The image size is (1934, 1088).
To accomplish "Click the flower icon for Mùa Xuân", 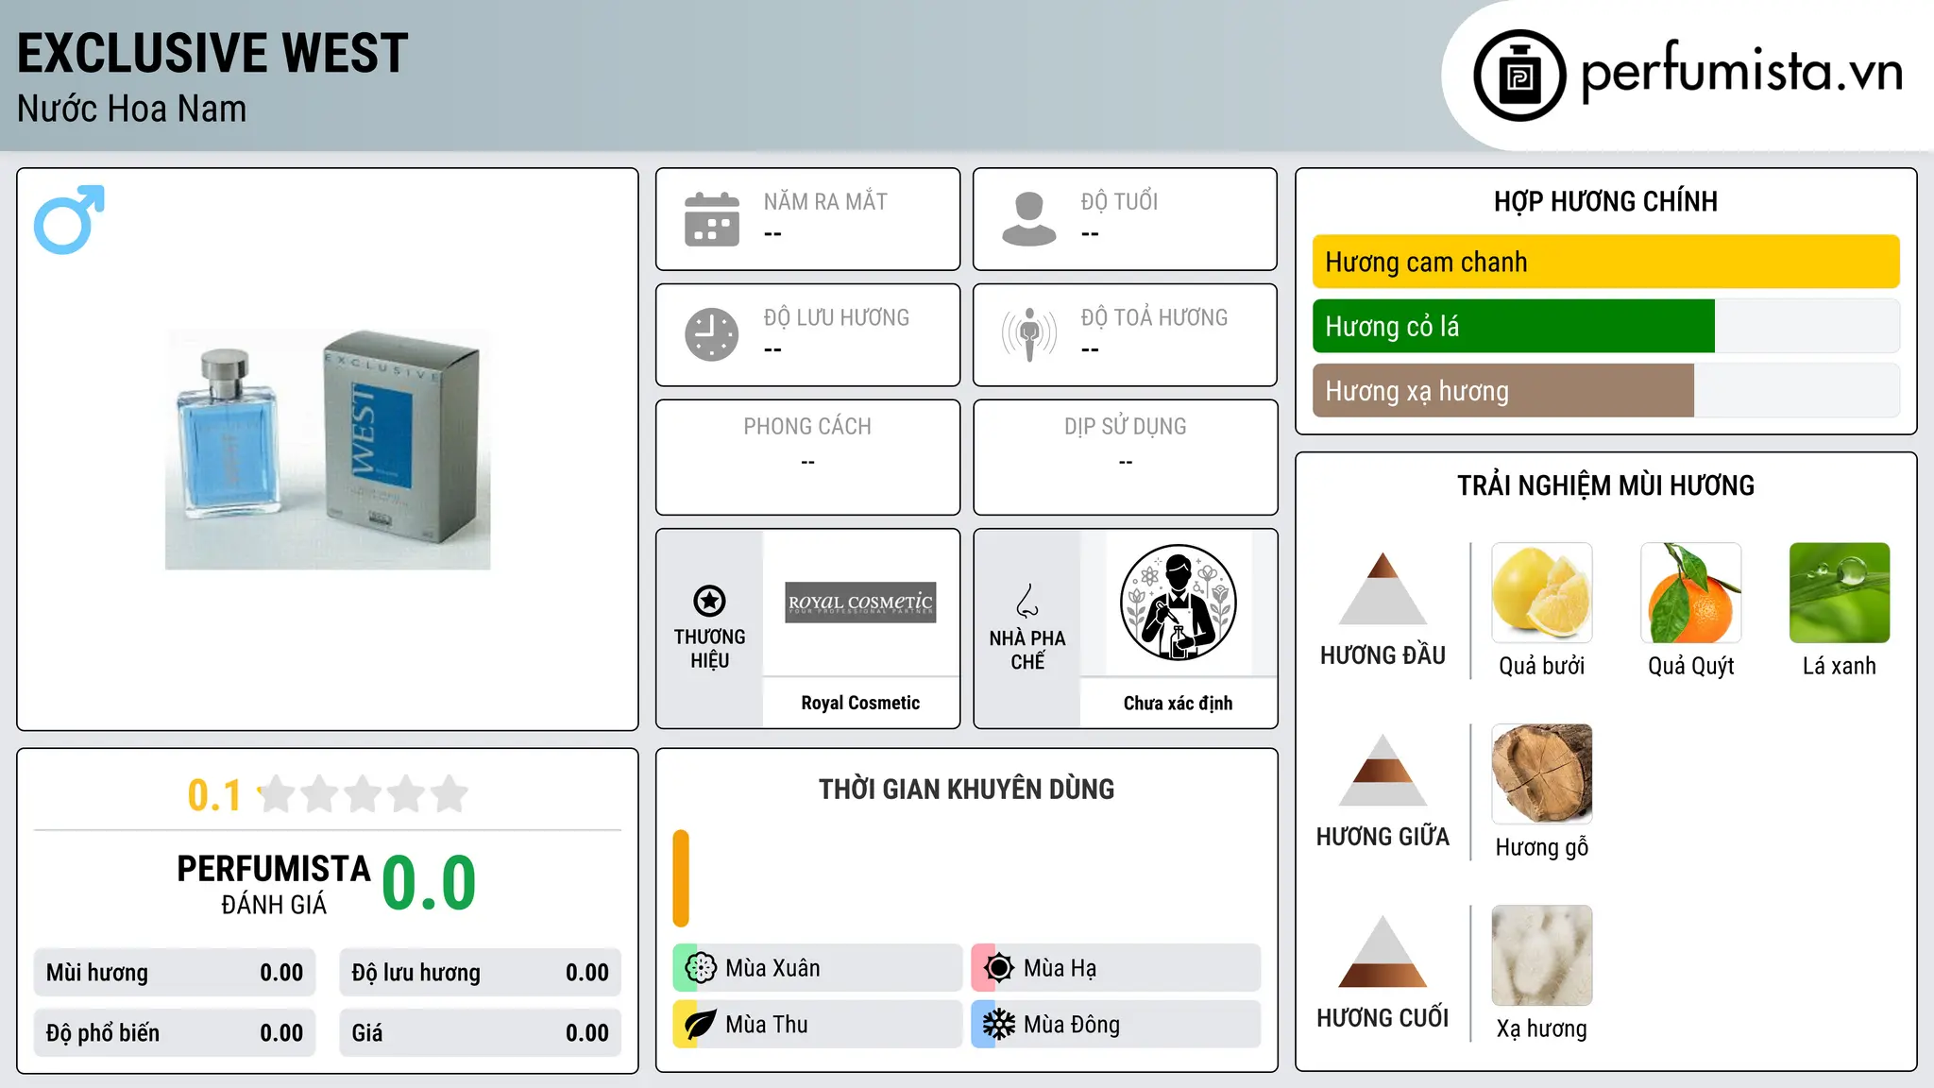I will point(701,968).
